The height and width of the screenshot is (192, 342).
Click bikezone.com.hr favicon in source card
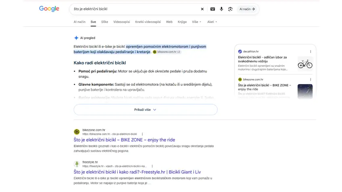(240, 79)
